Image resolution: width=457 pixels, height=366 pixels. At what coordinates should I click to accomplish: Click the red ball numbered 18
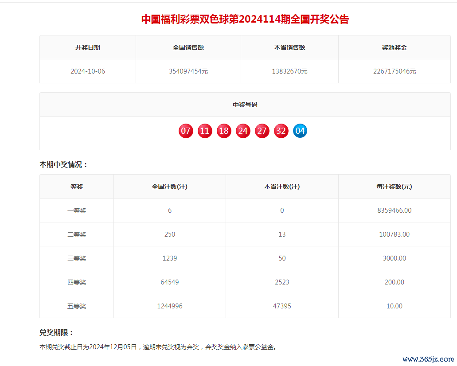pos(224,131)
